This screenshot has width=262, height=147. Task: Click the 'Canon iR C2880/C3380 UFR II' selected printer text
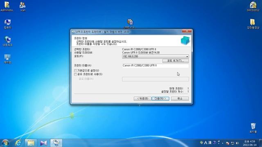(139, 49)
